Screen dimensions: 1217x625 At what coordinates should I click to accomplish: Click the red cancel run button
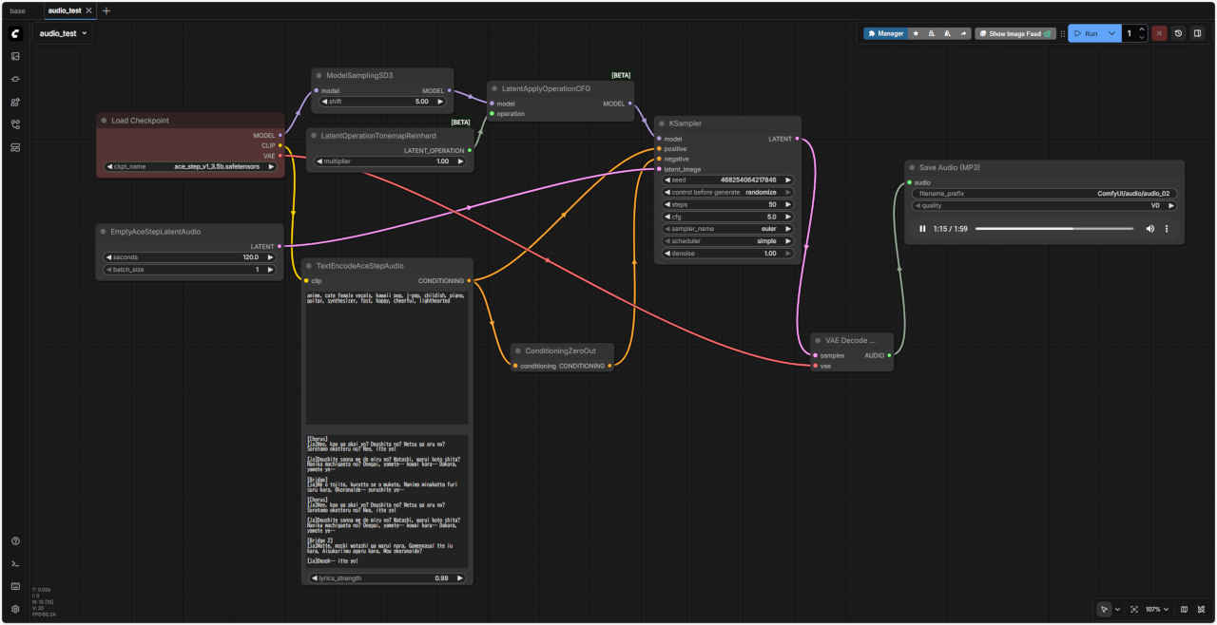coord(1159,33)
